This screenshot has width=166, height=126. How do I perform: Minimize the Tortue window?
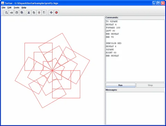click(x=154, y=3)
